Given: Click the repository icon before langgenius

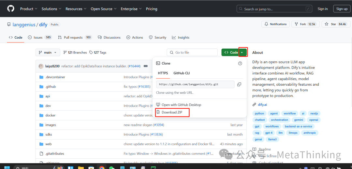Looking at the screenshot, I should [9, 25].
